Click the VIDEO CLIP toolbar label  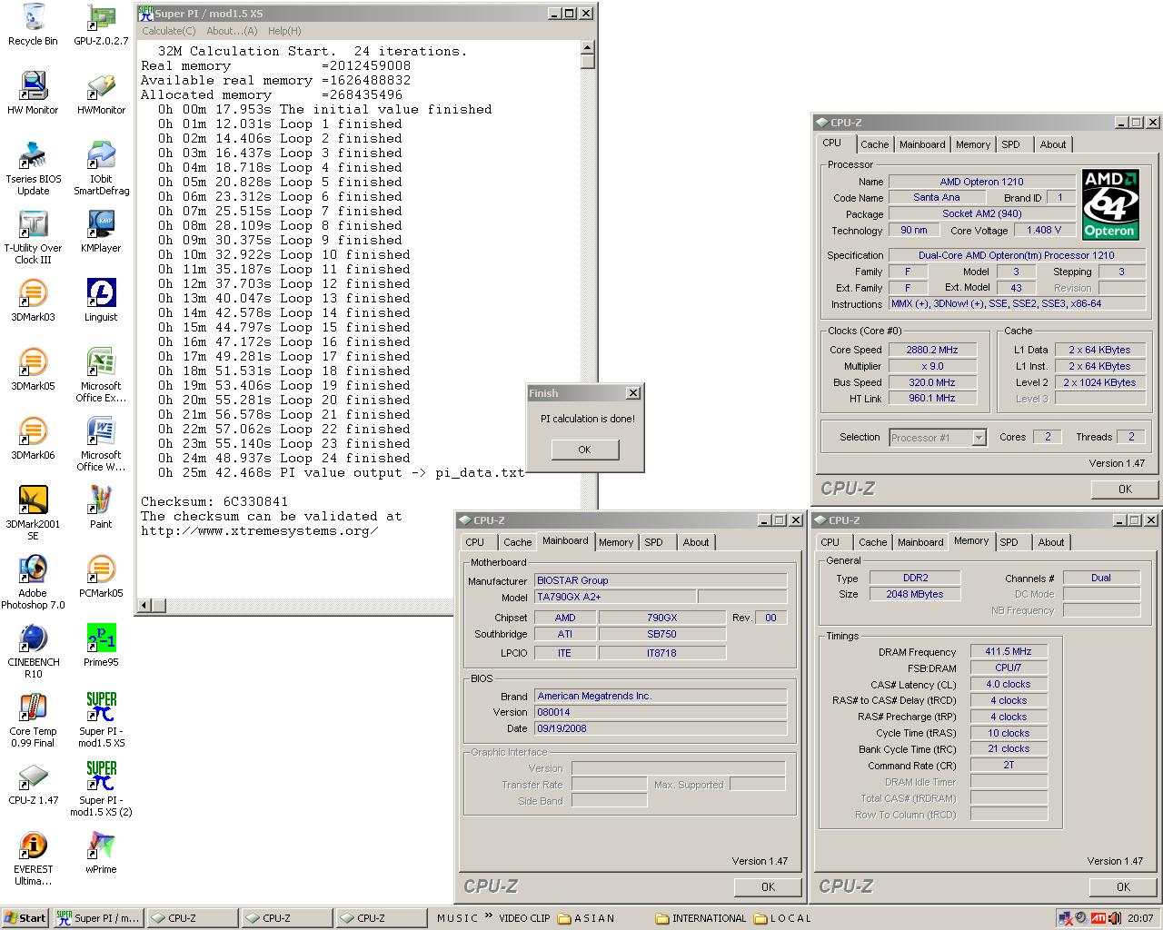(x=524, y=918)
